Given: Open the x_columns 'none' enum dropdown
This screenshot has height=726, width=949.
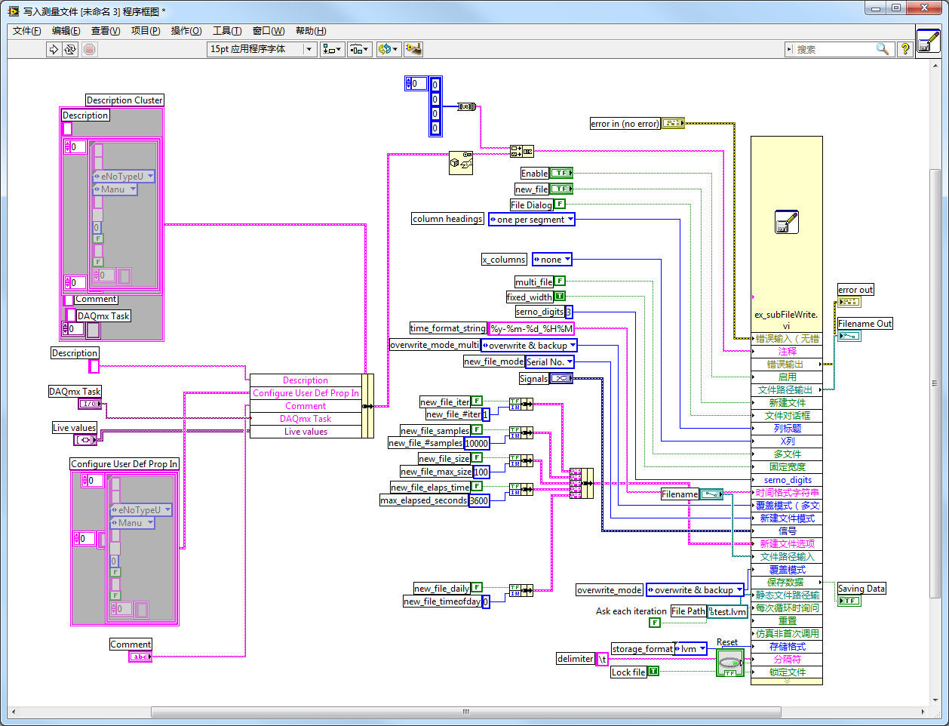Looking at the screenshot, I should (552, 260).
